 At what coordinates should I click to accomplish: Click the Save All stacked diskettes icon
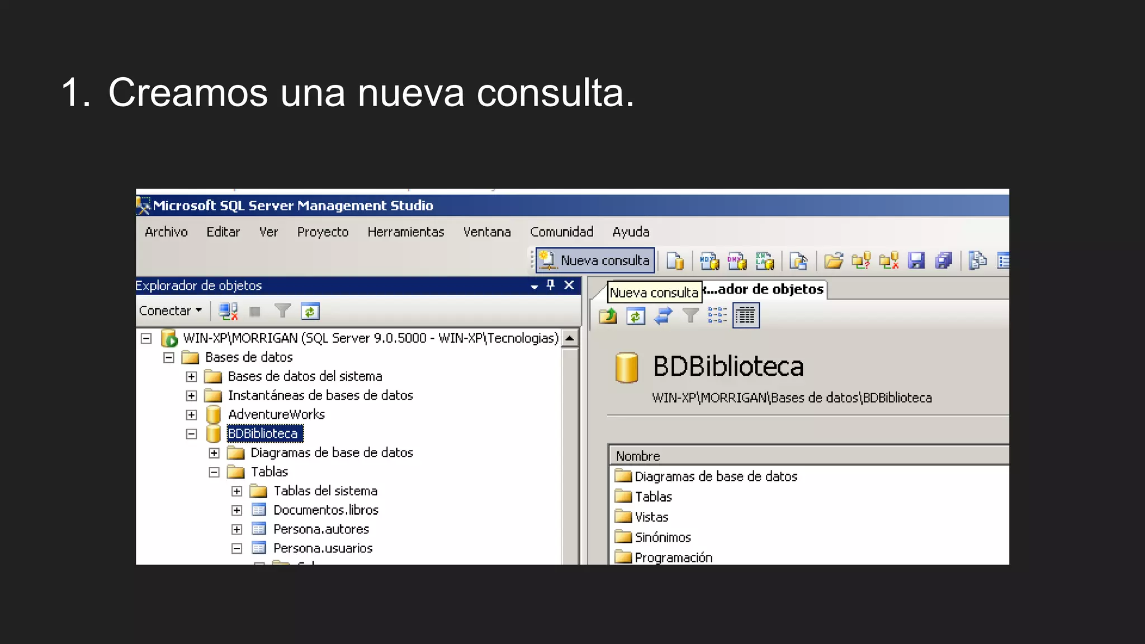(944, 261)
